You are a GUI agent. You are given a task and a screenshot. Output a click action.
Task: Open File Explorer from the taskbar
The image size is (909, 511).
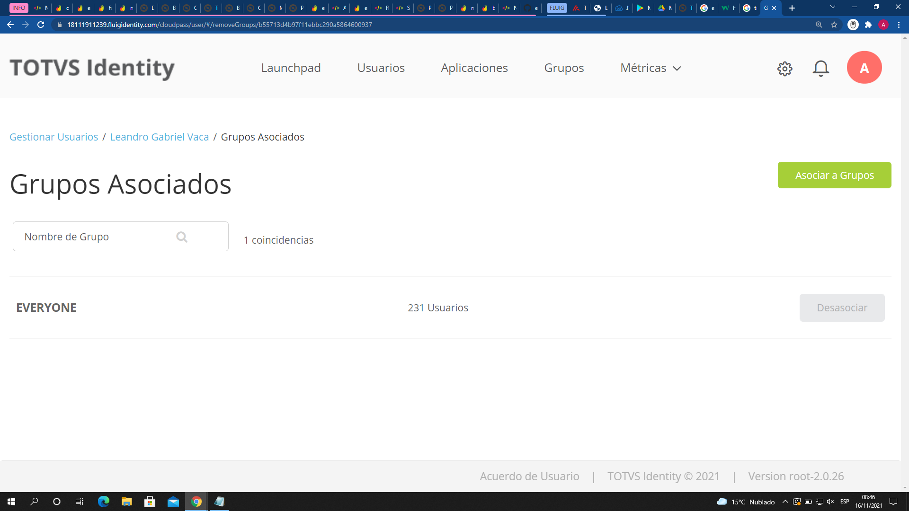coord(126,502)
